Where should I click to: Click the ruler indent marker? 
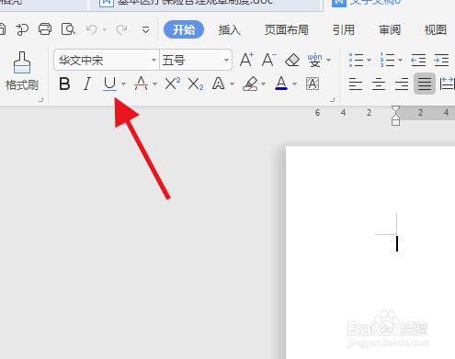[x=395, y=116]
